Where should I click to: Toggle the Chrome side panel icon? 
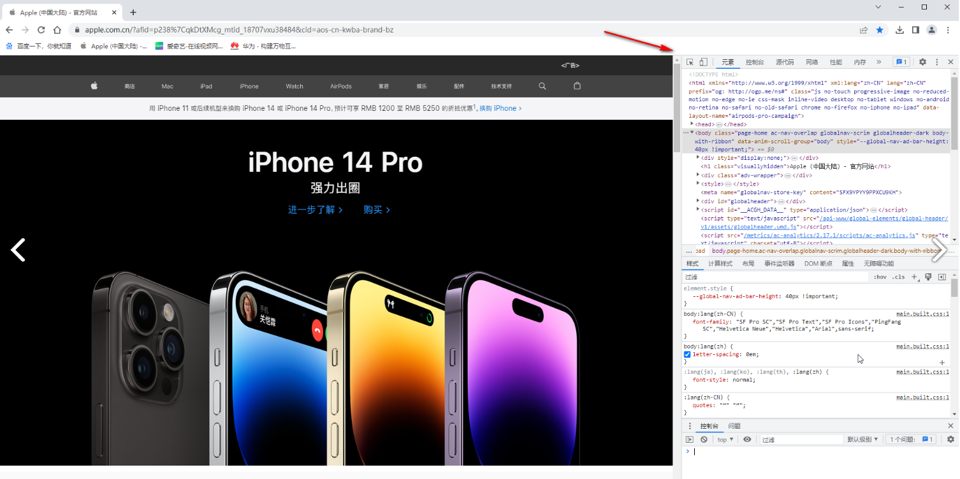point(915,30)
